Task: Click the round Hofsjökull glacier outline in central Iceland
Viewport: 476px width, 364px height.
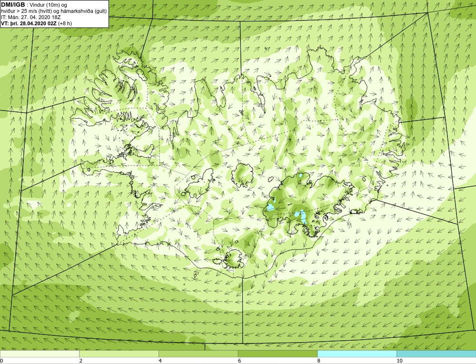Action: click(243, 176)
